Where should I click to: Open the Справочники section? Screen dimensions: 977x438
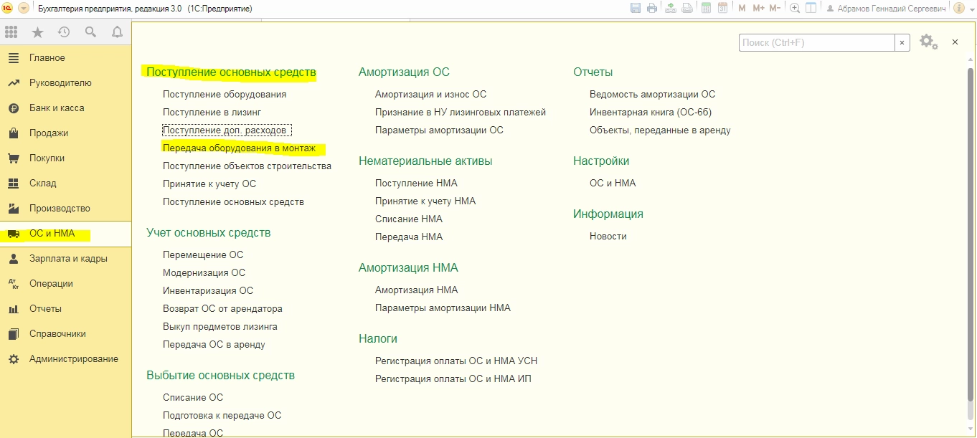66,333
